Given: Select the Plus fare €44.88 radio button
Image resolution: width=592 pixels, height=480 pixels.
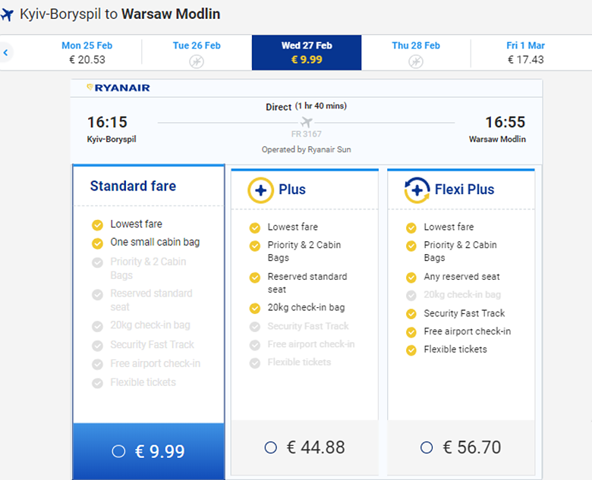Looking at the screenshot, I should pos(271,447).
